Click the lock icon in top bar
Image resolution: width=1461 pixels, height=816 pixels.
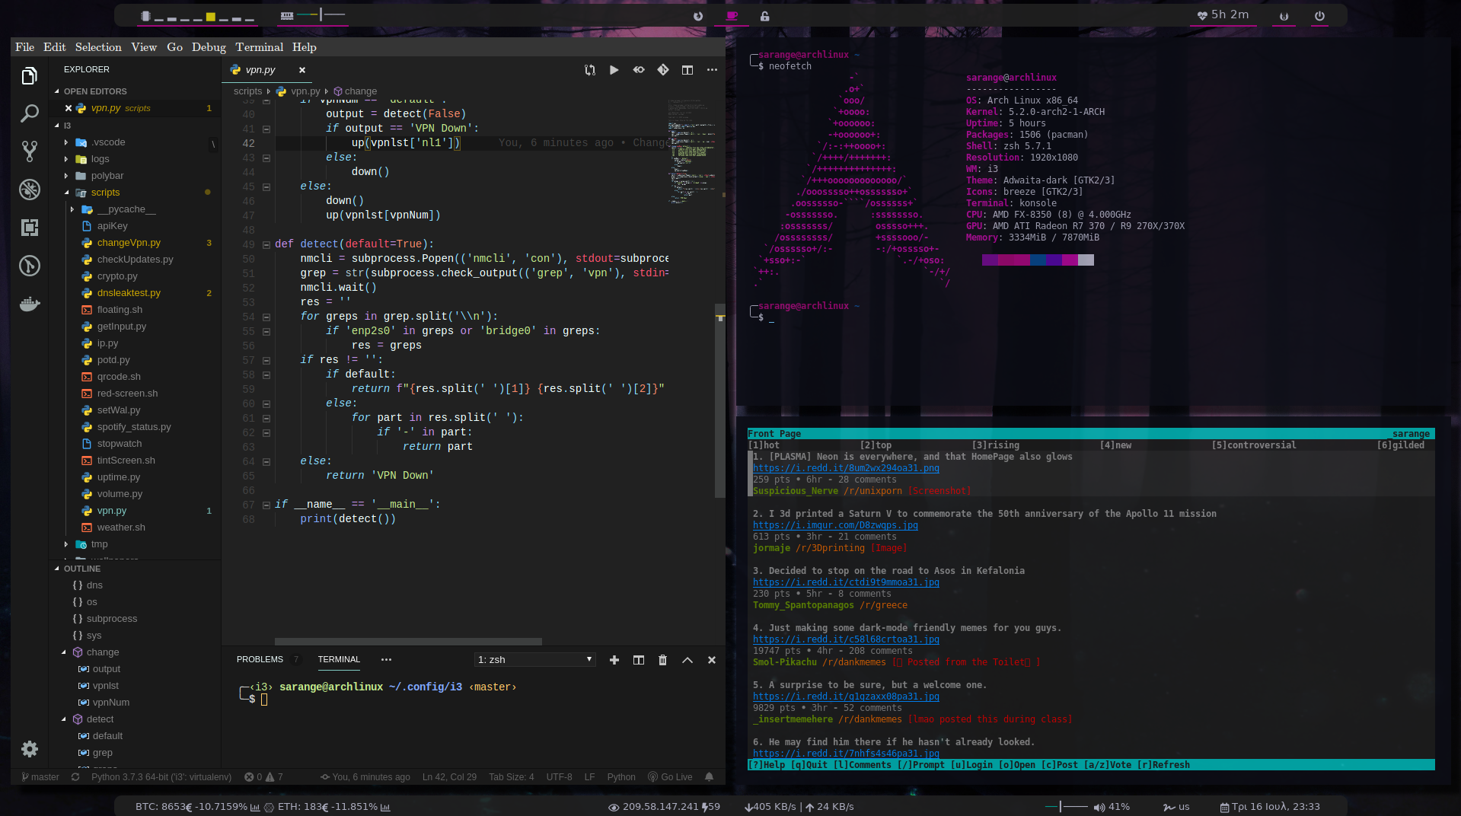pos(764,16)
